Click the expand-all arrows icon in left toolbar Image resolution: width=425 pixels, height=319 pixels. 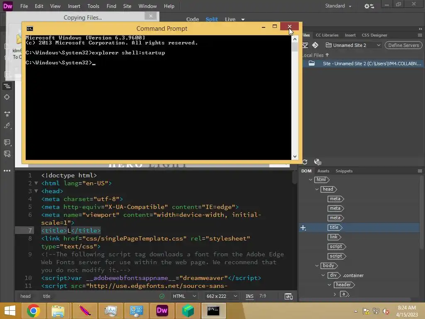pyautogui.click(x=7, y=114)
